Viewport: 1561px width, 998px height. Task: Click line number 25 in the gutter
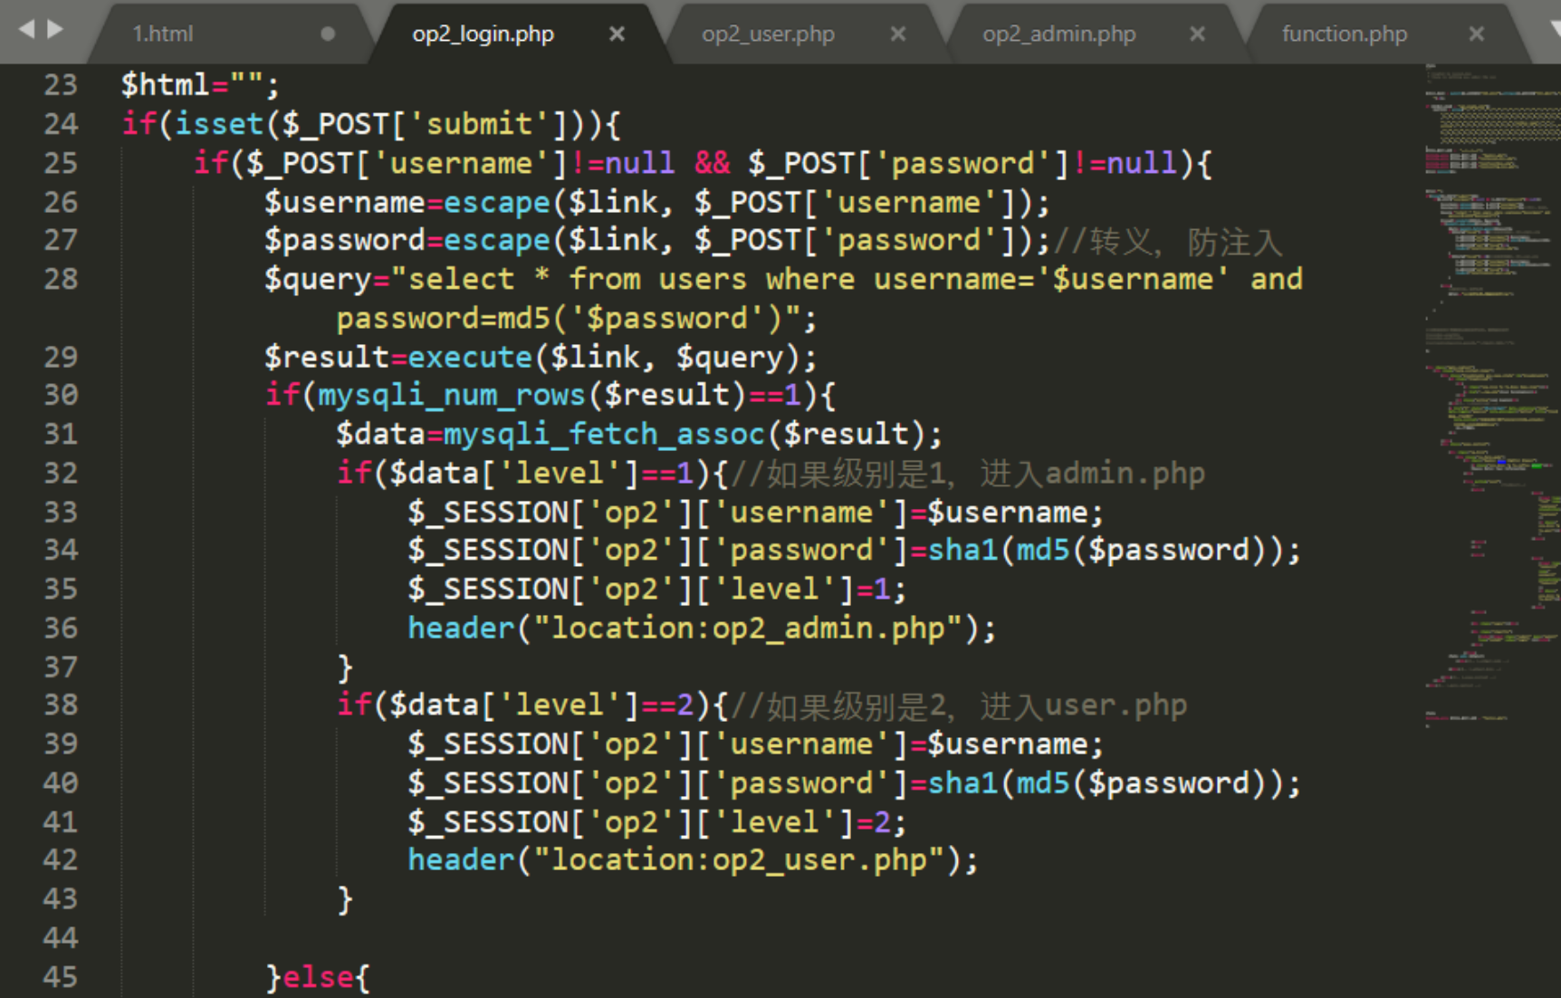click(x=61, y=163)
